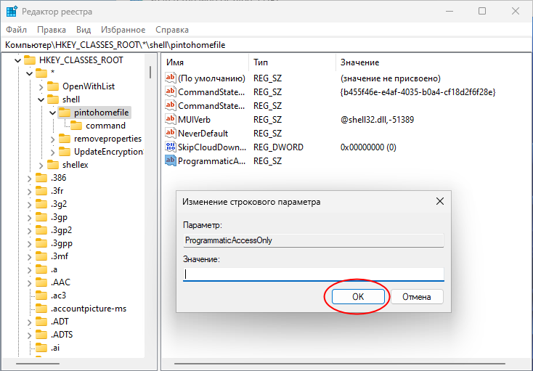Click the Registry Editor app icon in title bar

12,11
